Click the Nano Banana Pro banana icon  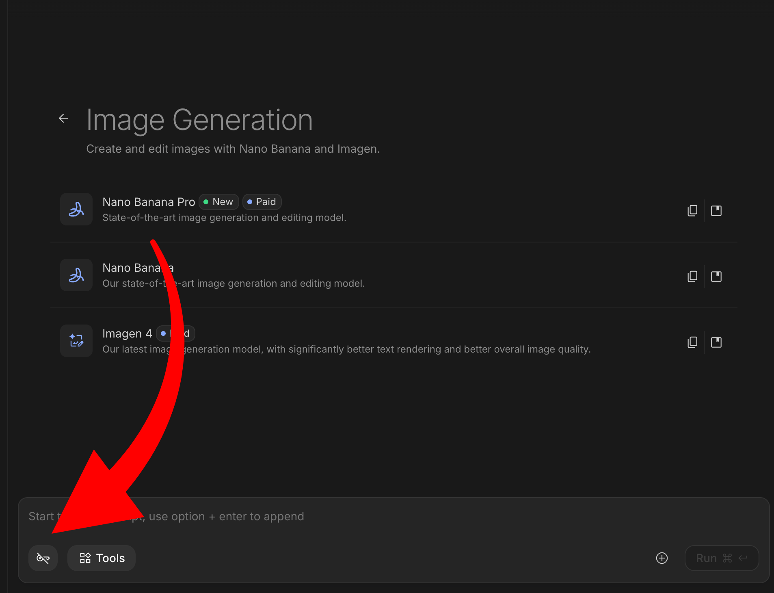click(76, 209)
